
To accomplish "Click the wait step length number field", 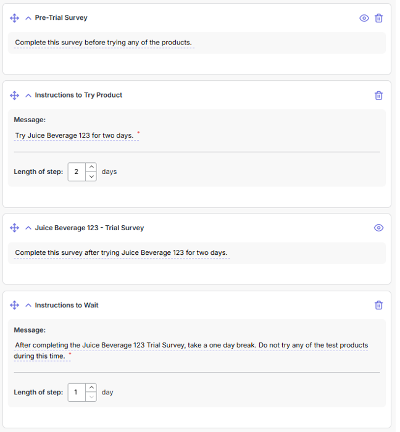I will 77,393.
